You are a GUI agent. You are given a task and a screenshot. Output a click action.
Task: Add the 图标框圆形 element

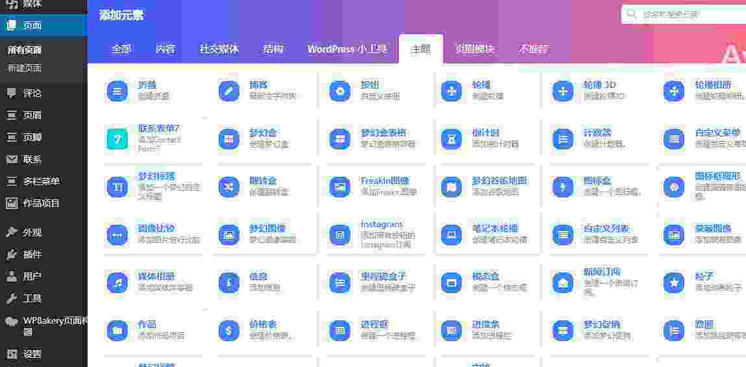pos(703,186)
